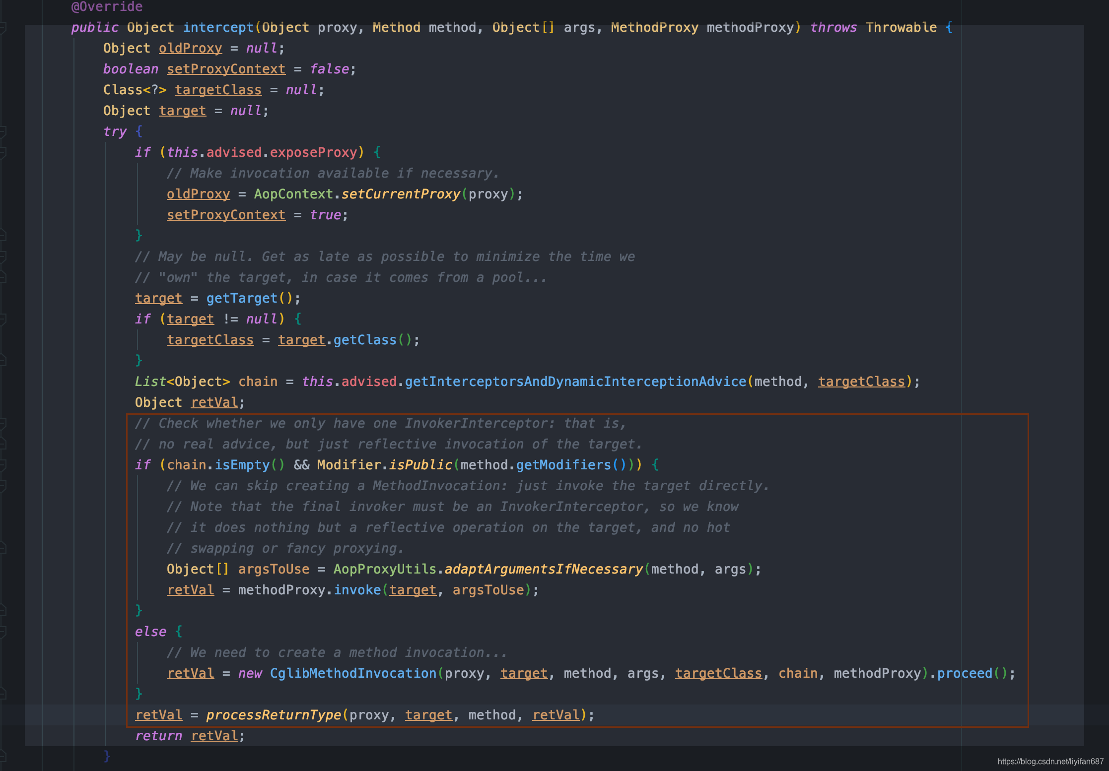Open the blog.csdn.net watermark link
The height and width of the screenshot is (771, 1109).
tap(1050, 762)
